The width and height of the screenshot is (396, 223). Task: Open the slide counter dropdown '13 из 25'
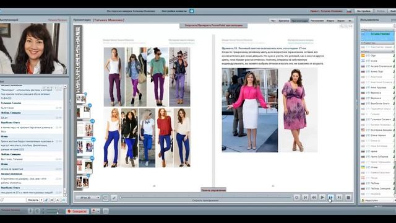pos(88,198)
